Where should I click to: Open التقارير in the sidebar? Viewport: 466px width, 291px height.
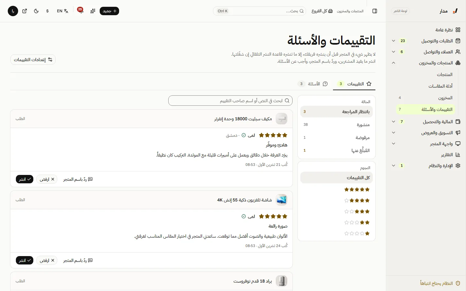(426, 155)
